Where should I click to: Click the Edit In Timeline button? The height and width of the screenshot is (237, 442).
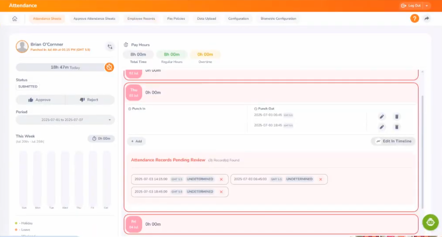(x=393, y=141)
